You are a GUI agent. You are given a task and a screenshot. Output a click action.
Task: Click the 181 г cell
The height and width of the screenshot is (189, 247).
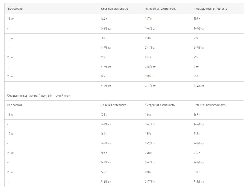tap(104, 38)
